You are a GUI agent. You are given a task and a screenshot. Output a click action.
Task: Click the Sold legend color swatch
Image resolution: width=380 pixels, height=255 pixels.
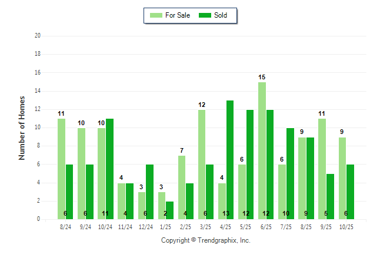[205, 15]
